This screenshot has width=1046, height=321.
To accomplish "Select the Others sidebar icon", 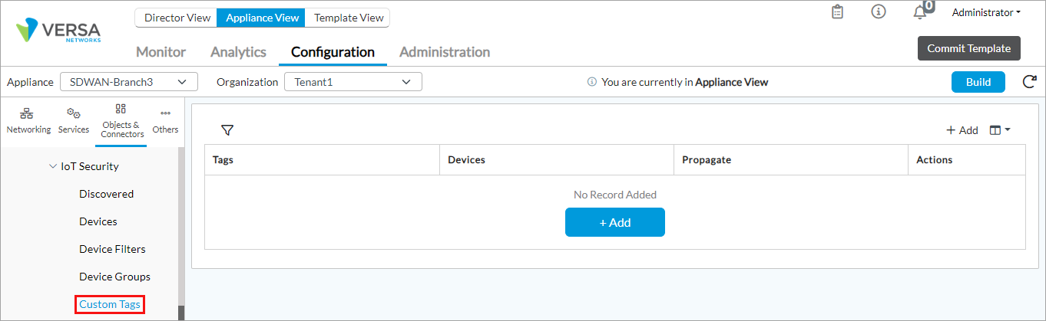I will [165, 122].
